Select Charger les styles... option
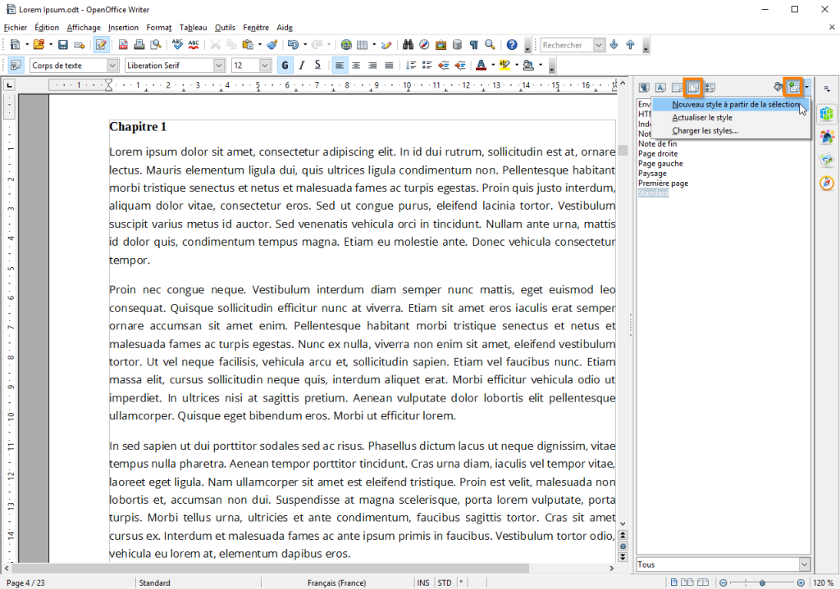Screen dimensions: 840x589 coord(705,131)
